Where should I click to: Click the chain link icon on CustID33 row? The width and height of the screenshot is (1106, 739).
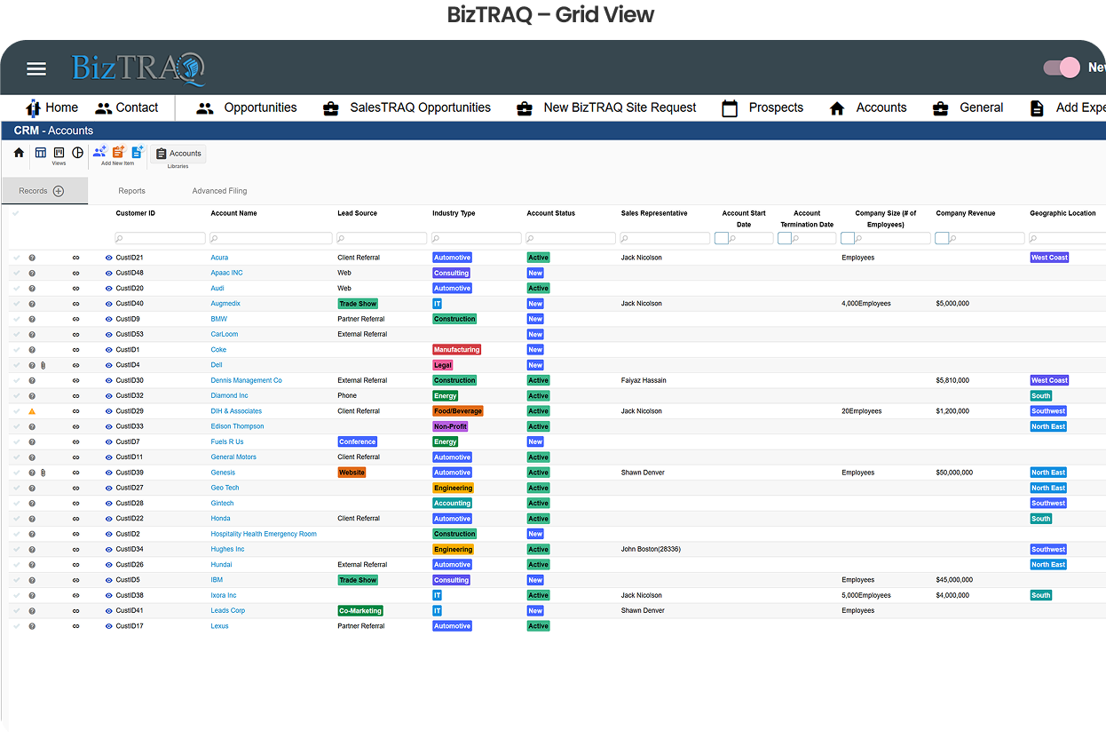tap(75, 427)
